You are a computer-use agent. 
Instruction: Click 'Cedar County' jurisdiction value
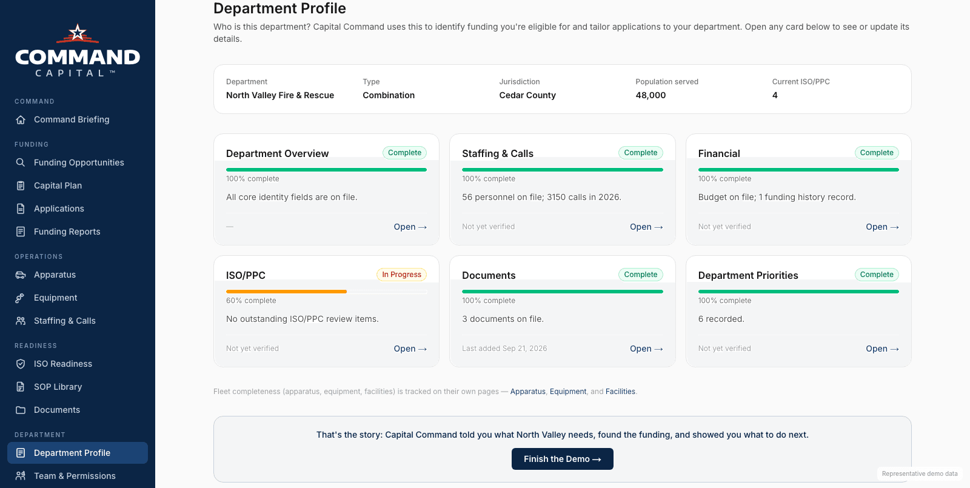(527, 95)
